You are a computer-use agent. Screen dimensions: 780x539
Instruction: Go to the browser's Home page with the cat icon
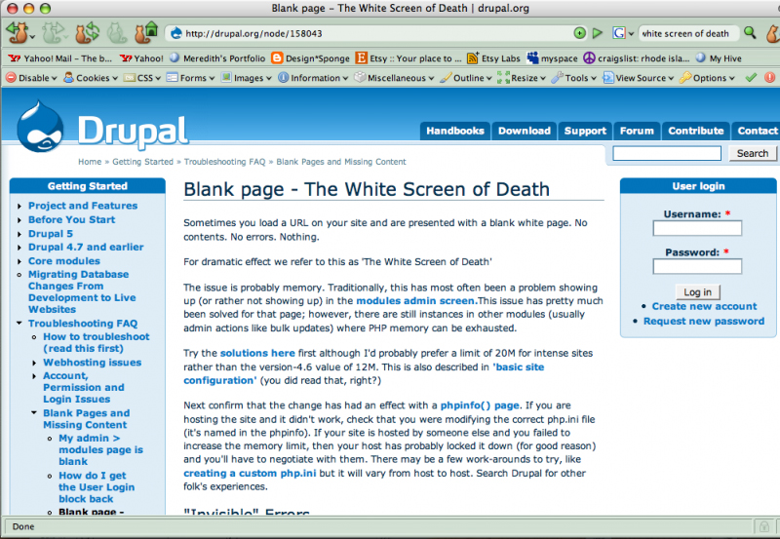tap(146, 32)
